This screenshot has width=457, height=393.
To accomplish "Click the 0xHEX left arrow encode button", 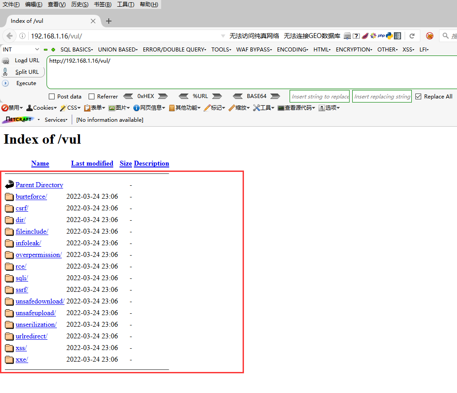I will click(x=128, y=96).
